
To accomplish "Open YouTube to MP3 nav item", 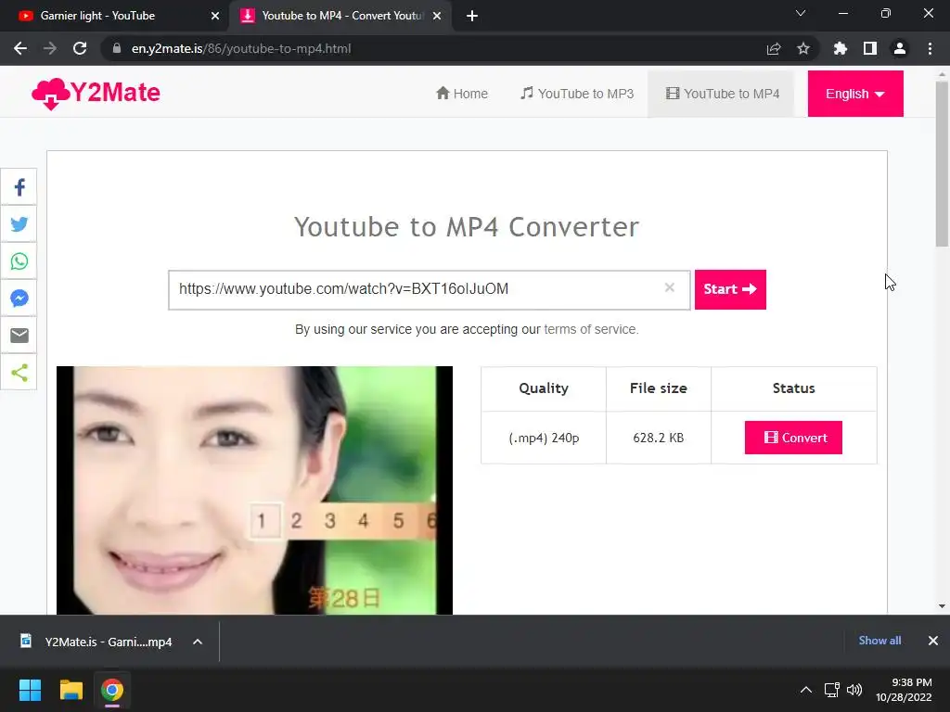I will click(x=577, y=94).
